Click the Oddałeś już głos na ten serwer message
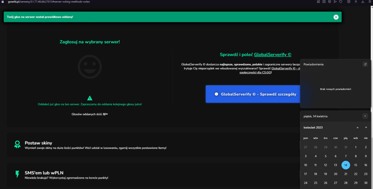The height and width of the screenshot is (189, 373). pos(90,104)
